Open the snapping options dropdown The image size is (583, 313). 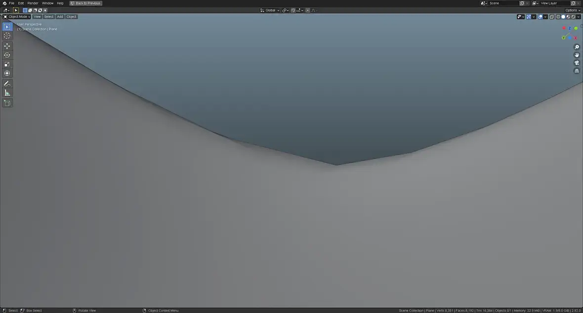[x=300, y=10]
